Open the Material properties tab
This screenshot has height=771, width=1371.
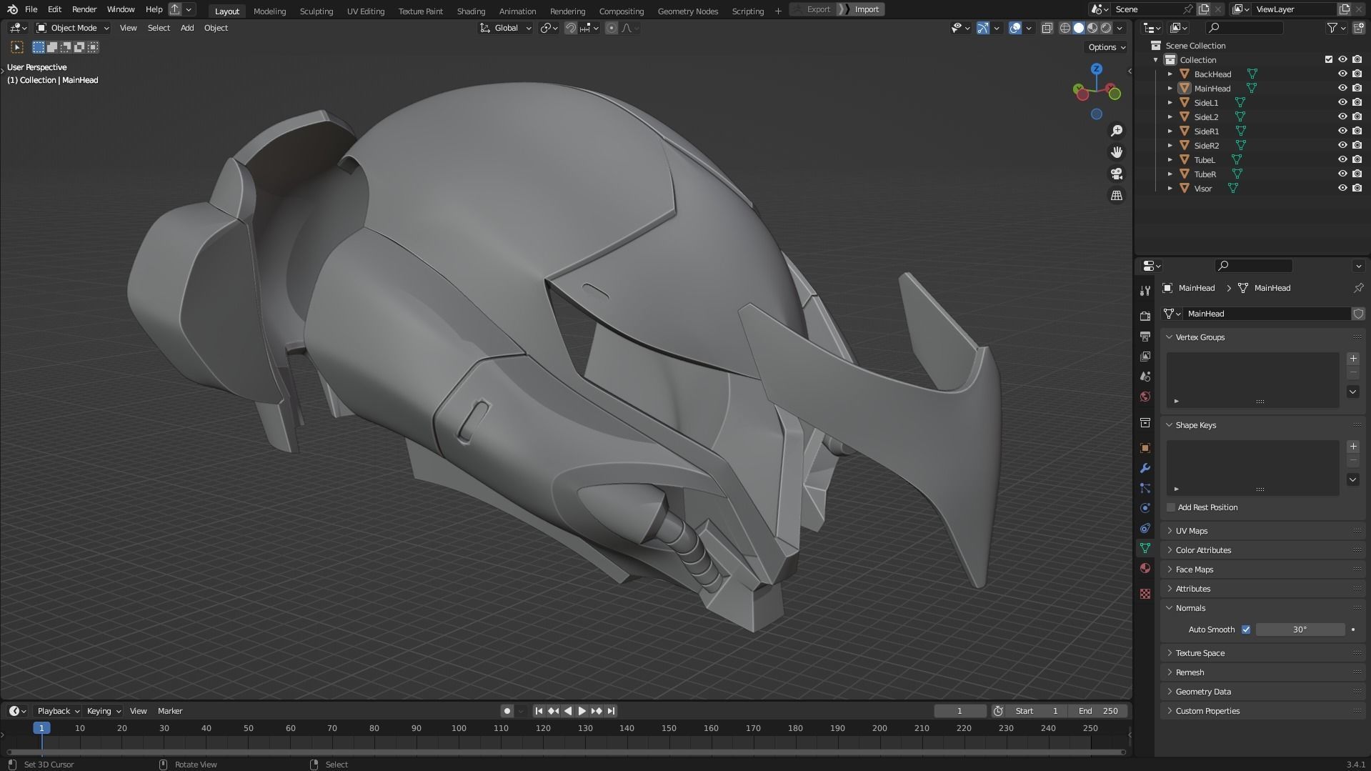pos(1145,568)
